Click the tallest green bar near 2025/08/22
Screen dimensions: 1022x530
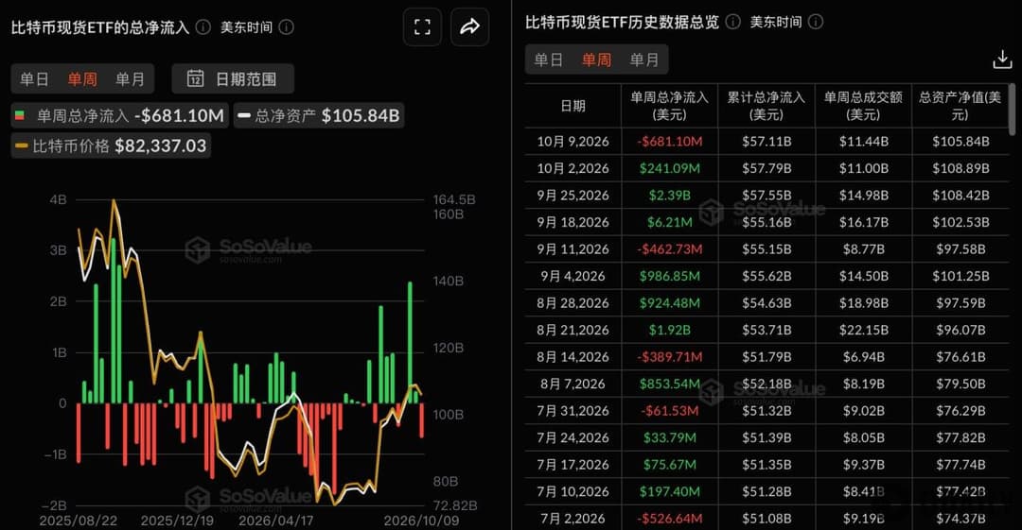[x=113, y=320]
